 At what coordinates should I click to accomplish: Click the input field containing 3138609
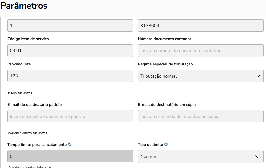[x=200, y=26]
